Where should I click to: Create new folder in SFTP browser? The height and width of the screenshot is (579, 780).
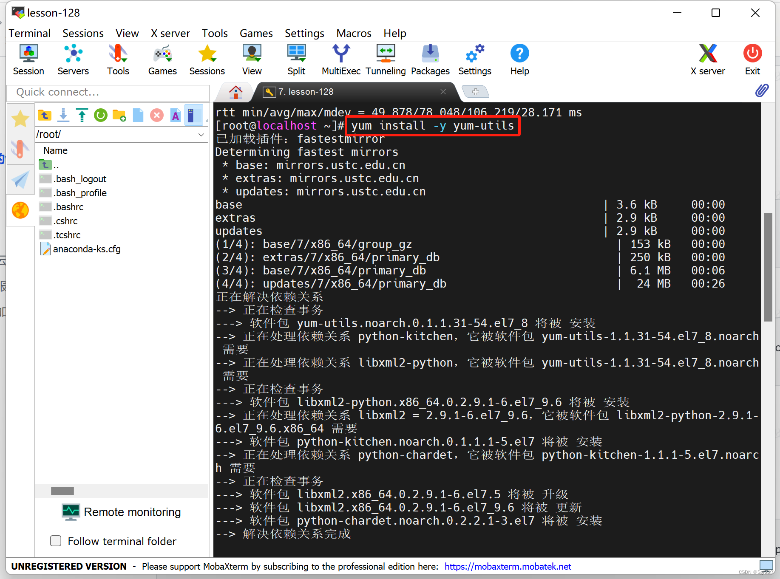119,115
